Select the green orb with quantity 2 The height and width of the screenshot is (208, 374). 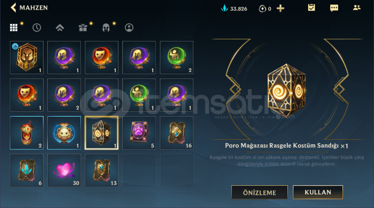176,57
